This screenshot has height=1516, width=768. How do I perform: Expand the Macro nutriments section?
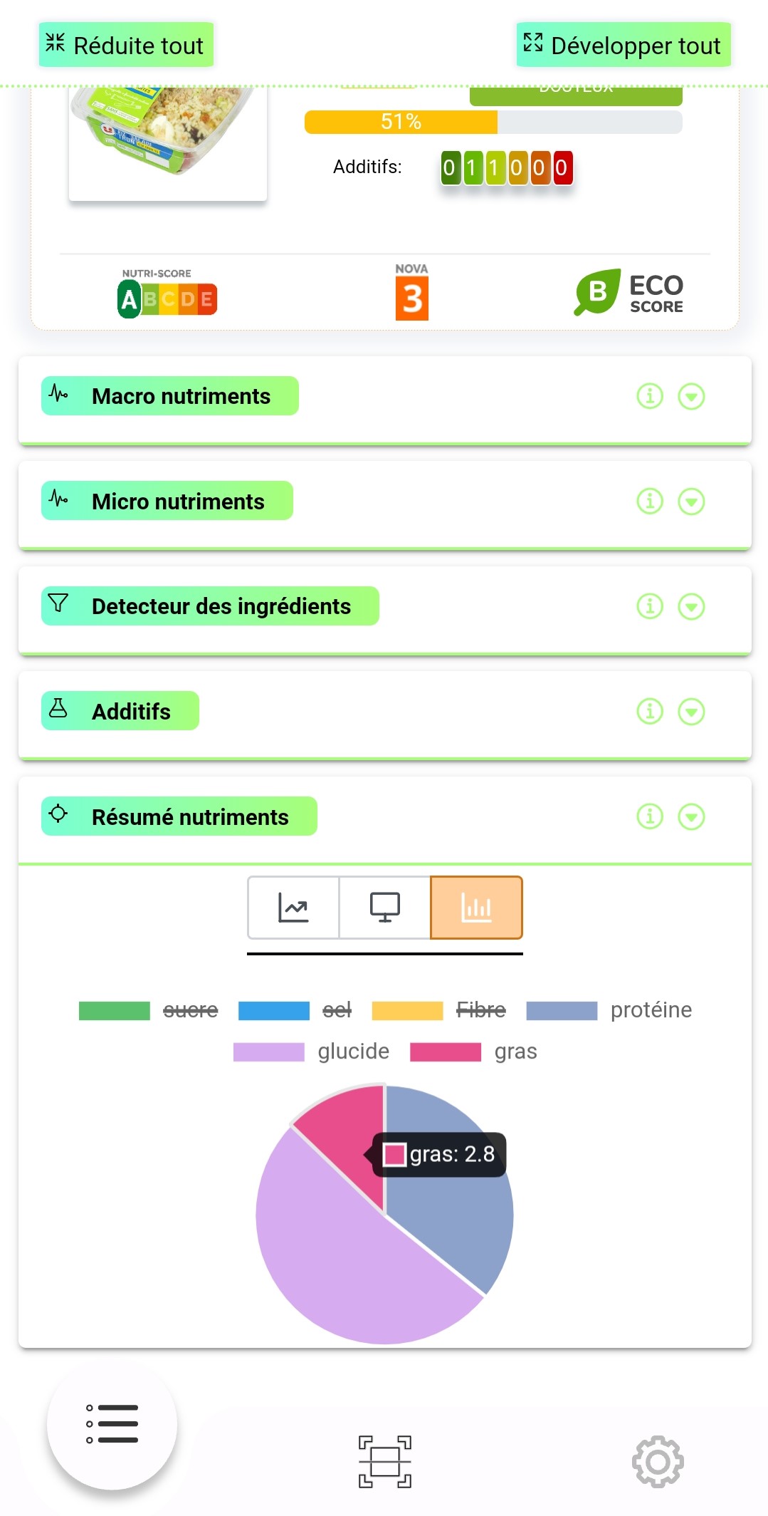(x=691, y=396)
